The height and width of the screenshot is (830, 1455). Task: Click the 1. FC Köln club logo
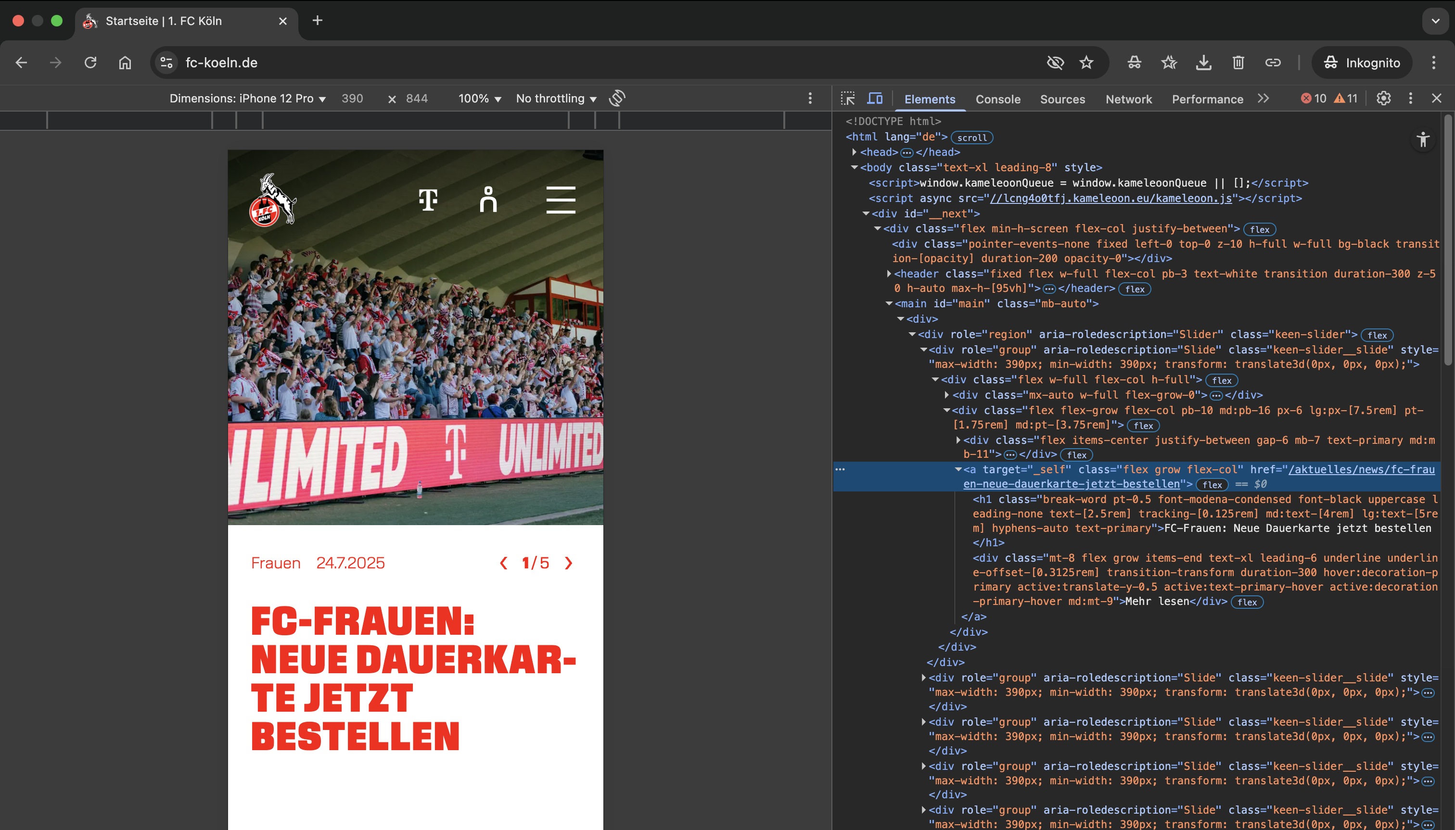pos(273,200)
